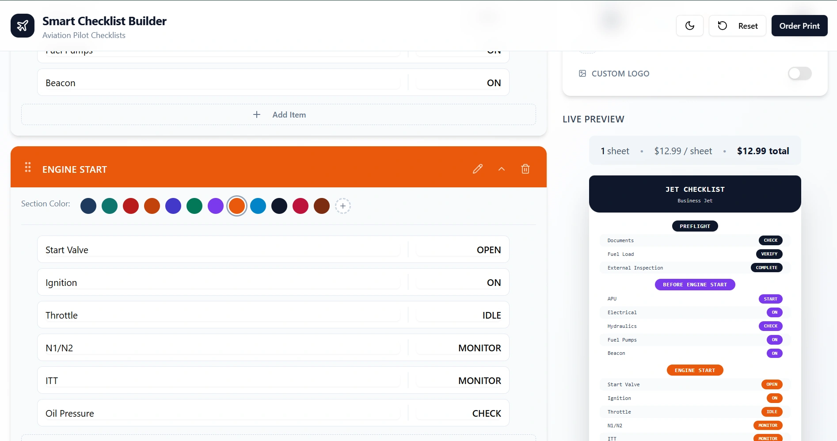Click the airplane logo icon
Viewport: 837px width, 441px height.
22,26
